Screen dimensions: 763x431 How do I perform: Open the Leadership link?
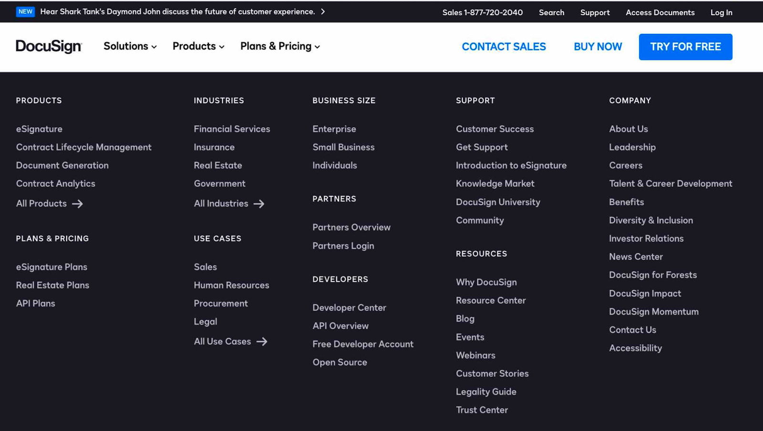point(632,147)
